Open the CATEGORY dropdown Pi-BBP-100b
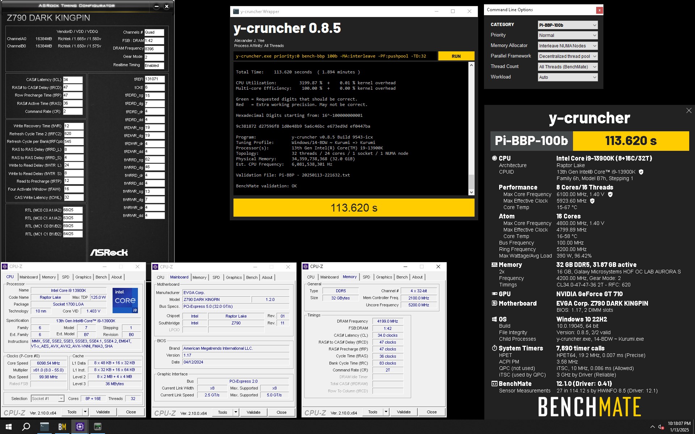695x434 pixels. point(568,25)
